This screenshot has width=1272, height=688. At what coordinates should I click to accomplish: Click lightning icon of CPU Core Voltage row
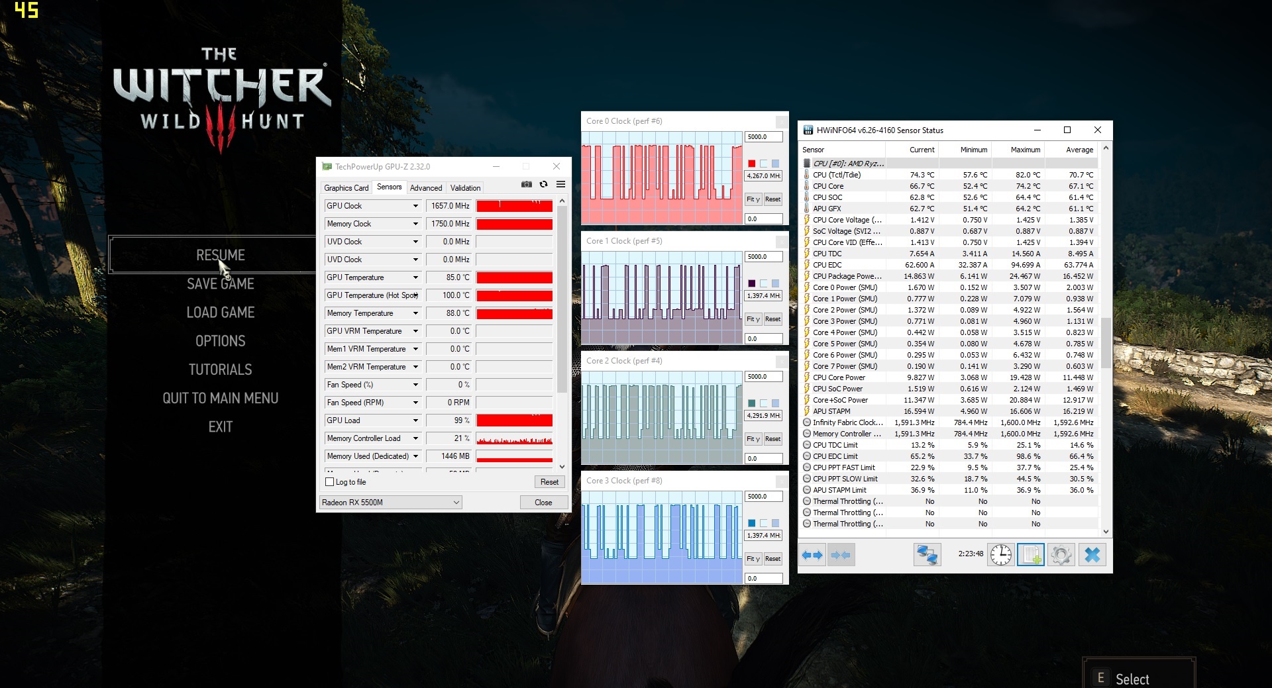(806, 220)
